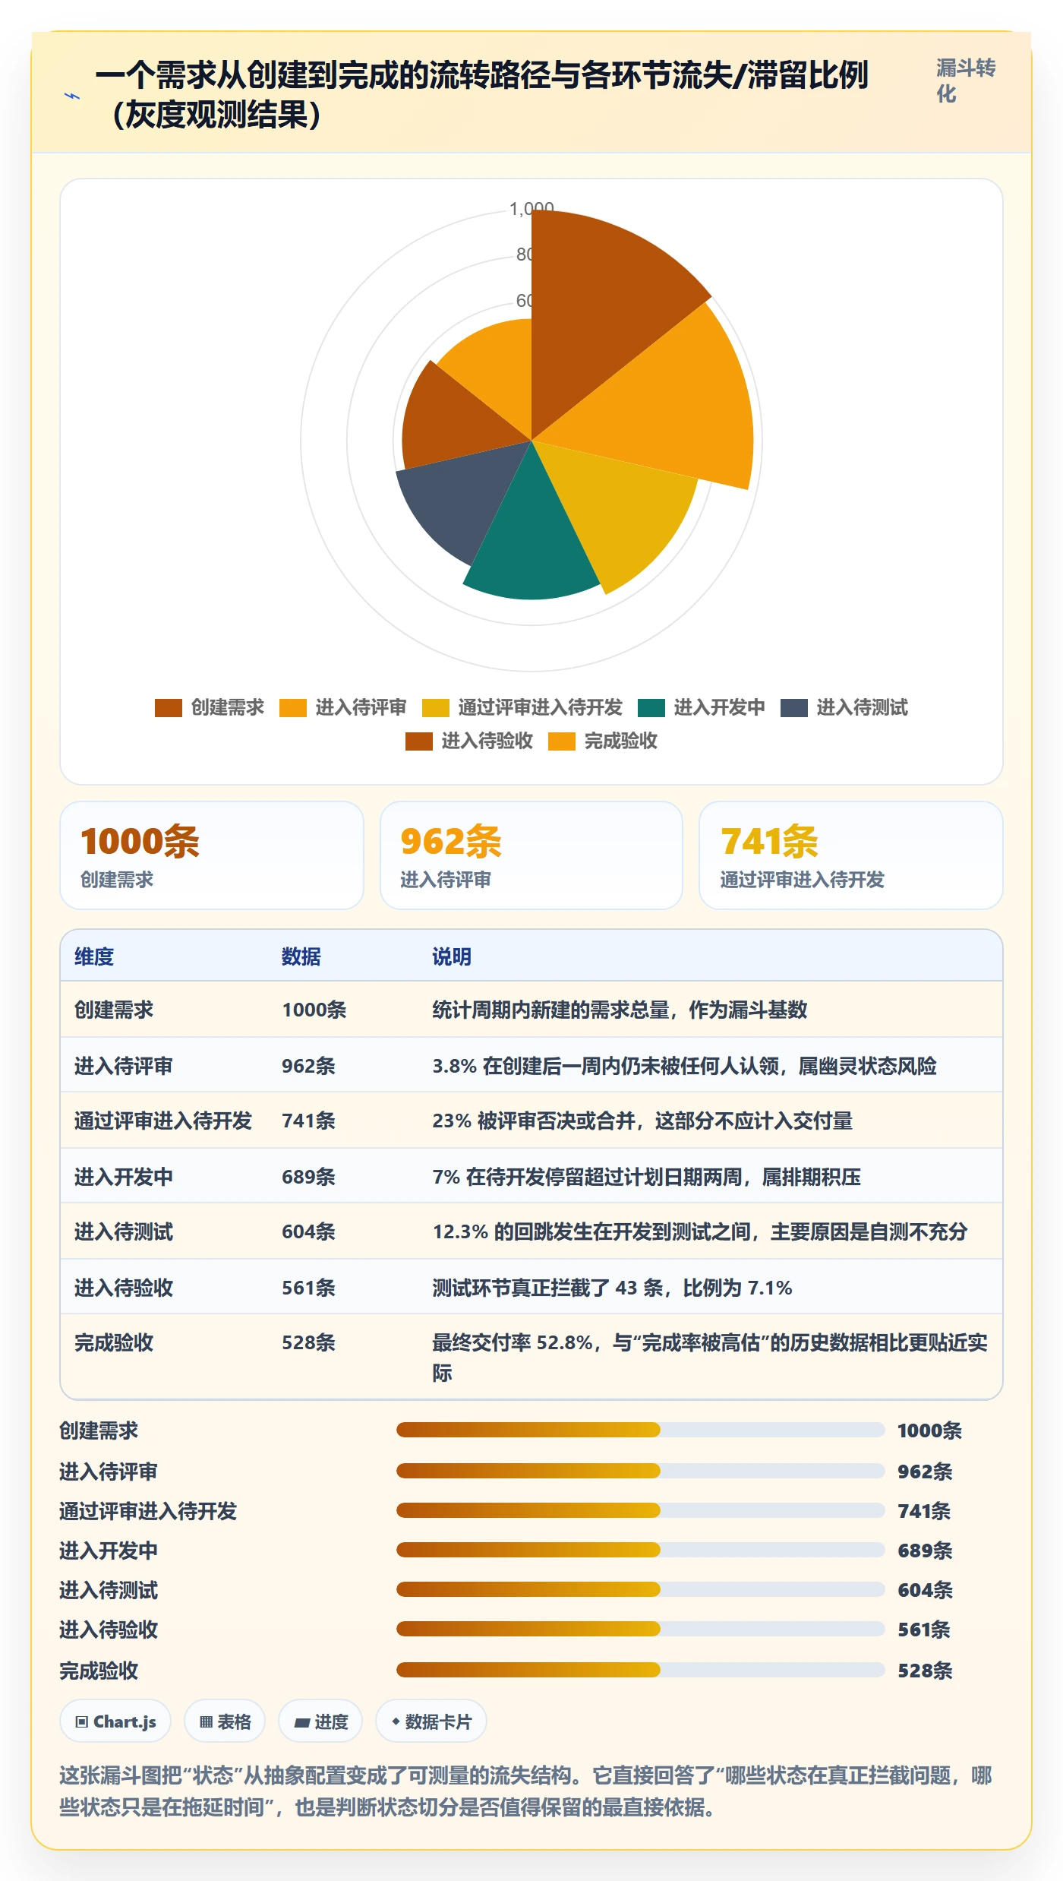Select the 漏斗转化 tag in the header
Screen dimensions: 1063x1881
click(965, 81)
